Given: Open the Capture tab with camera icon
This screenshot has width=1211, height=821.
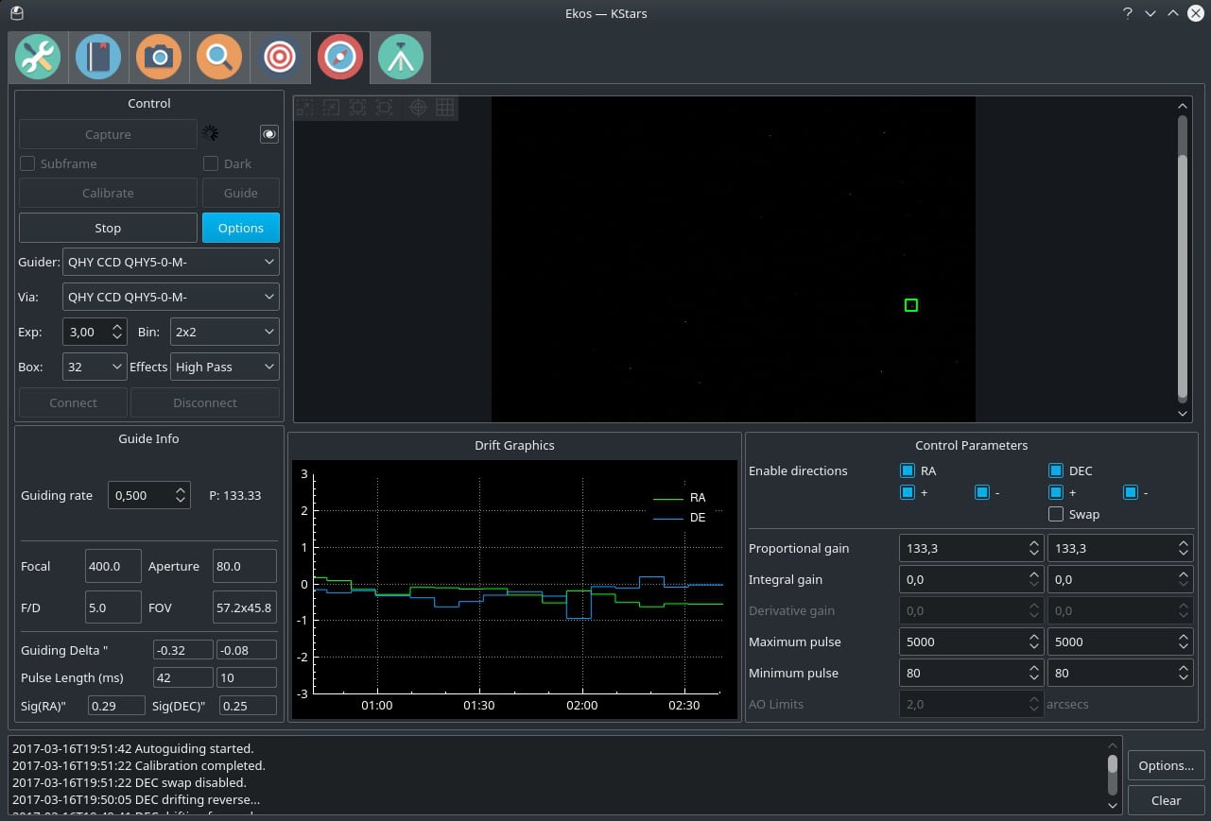Looking at the screenshot, I should pyautogui.click(x=159, y=58).
